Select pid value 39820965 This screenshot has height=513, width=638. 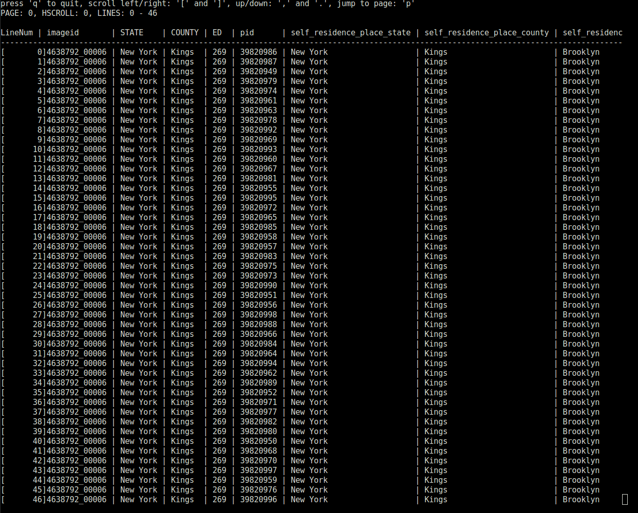coord(259,217)
